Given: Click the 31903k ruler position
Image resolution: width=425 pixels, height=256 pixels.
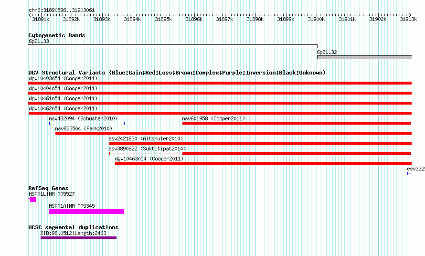Looking at the screenshot, I should [408, 19].
